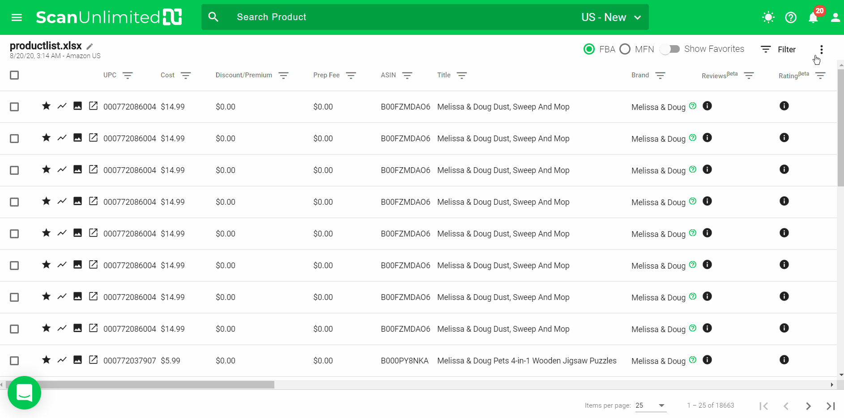This screenshot has width=844, height=418.
Task: Open the three-dot more options menu
Action: click(821, 50)
